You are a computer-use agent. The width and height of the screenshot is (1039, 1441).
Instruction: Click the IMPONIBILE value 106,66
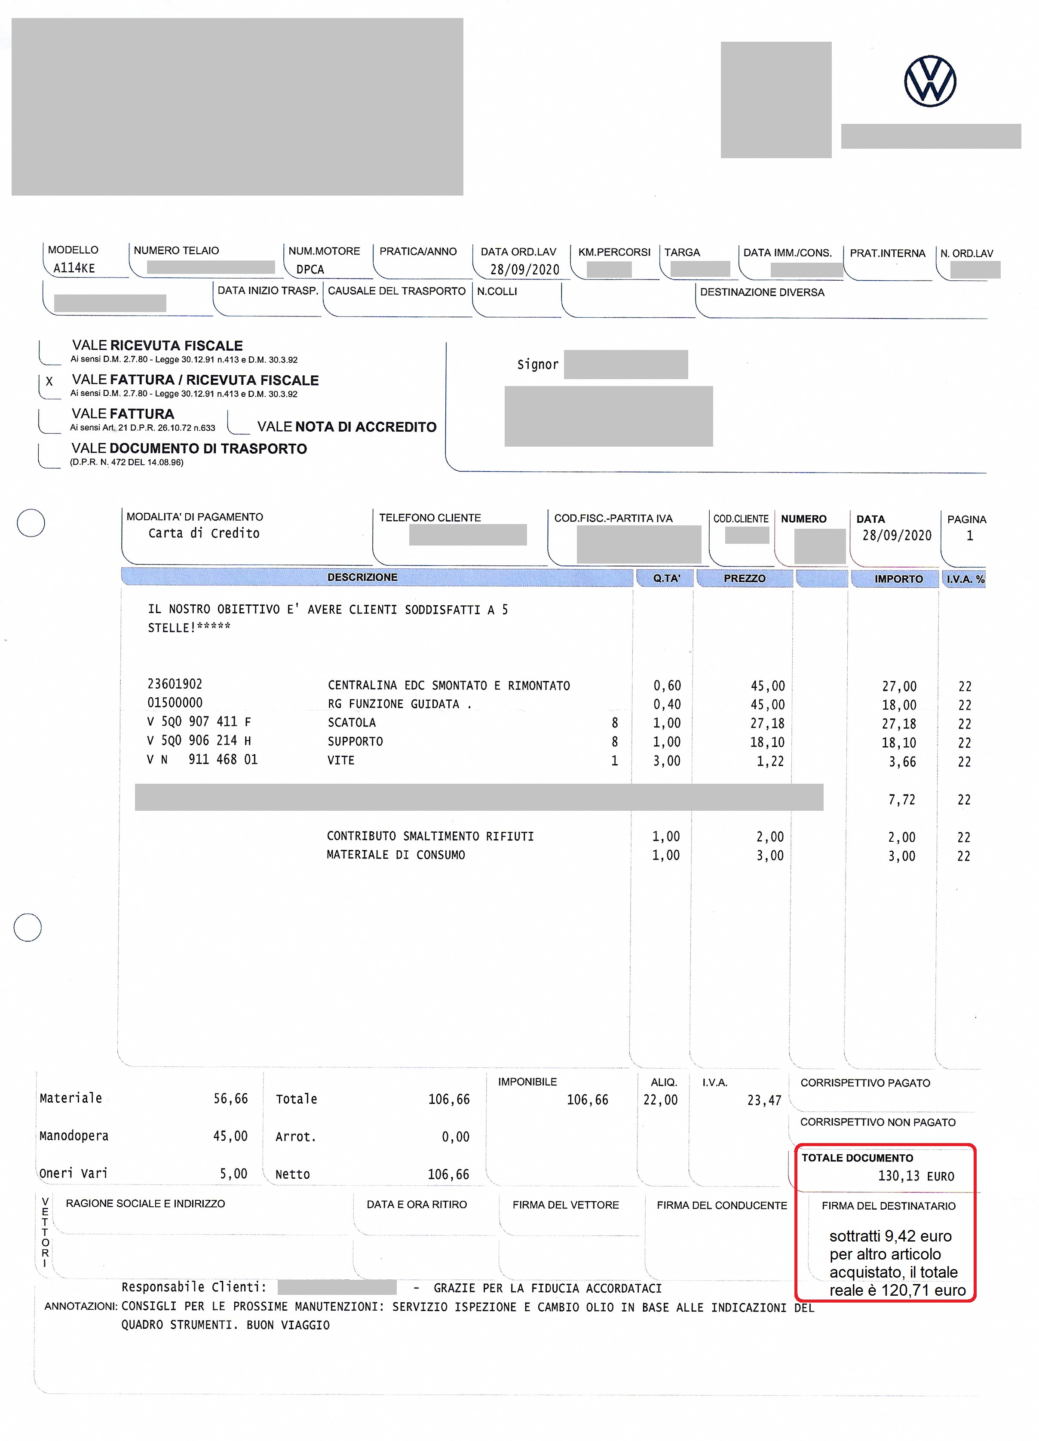coord(588,1100)
